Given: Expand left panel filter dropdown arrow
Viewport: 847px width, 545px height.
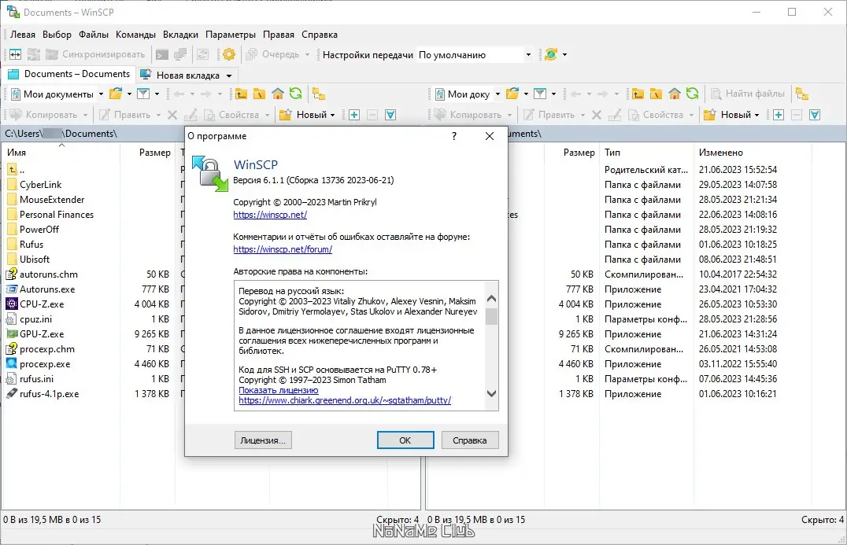Looking at the screenshot, I should tap(157, 94).
